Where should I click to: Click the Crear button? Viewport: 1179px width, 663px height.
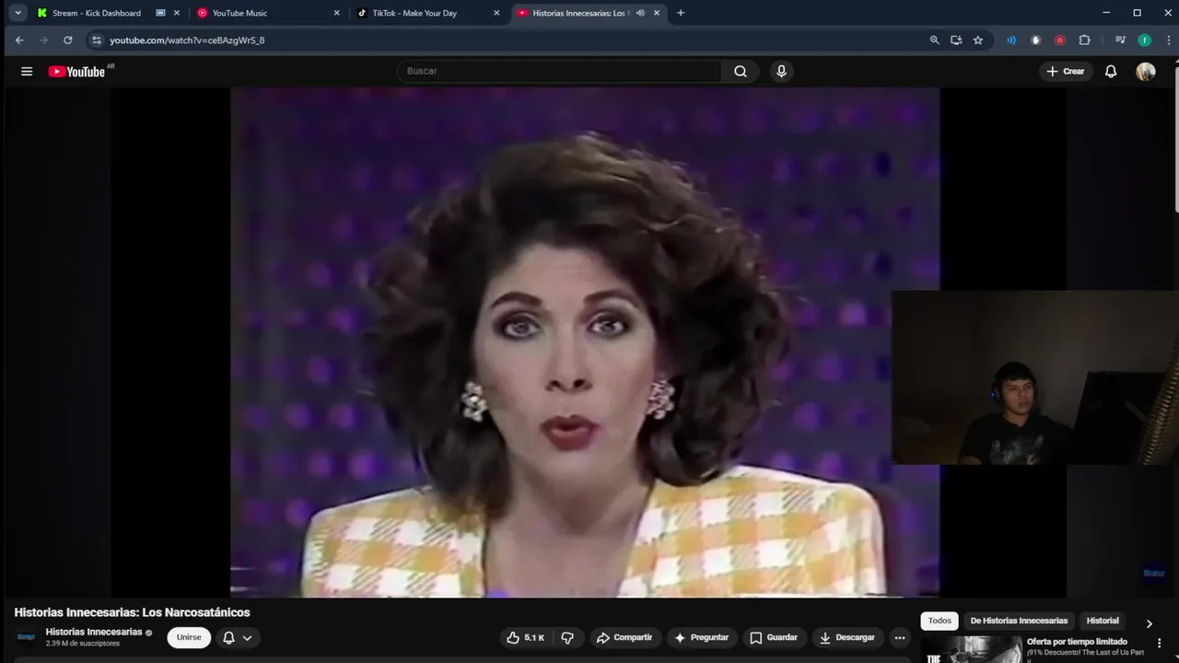pos(1066,72)
